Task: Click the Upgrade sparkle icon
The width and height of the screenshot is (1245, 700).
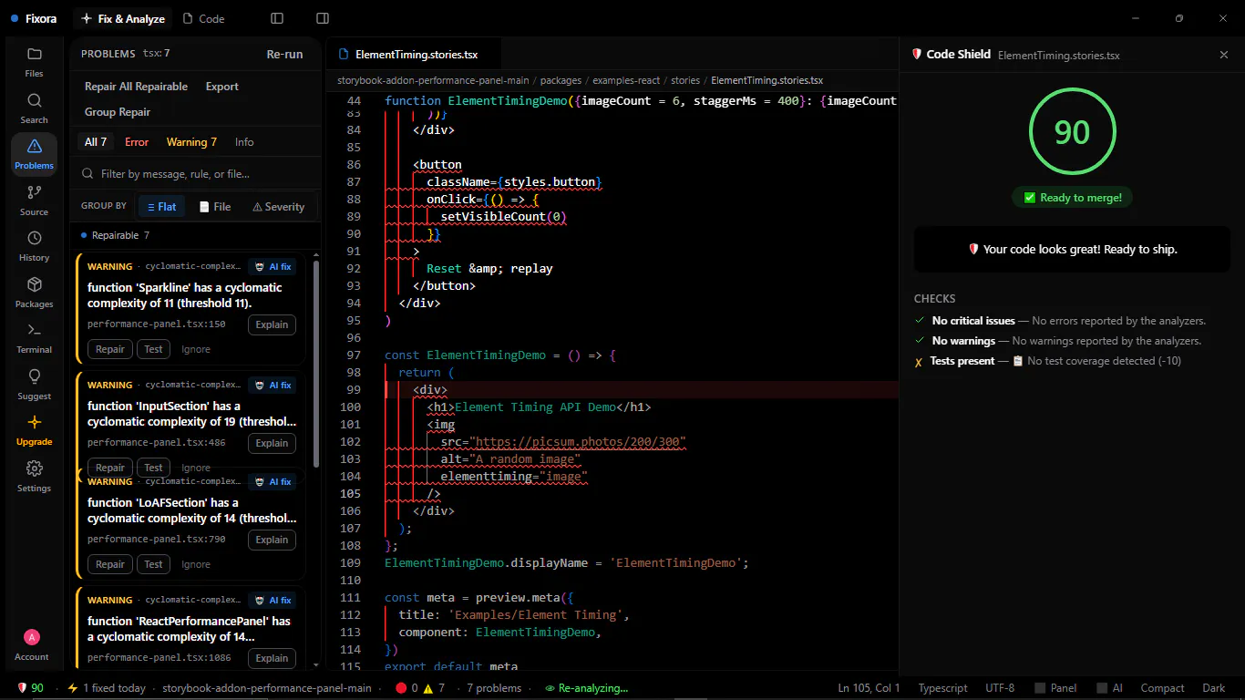Action: (x=34, y=430)
